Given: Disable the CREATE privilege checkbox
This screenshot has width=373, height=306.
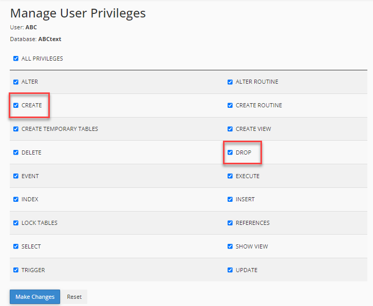Looking at the screenshot, I should coord(16,105).
